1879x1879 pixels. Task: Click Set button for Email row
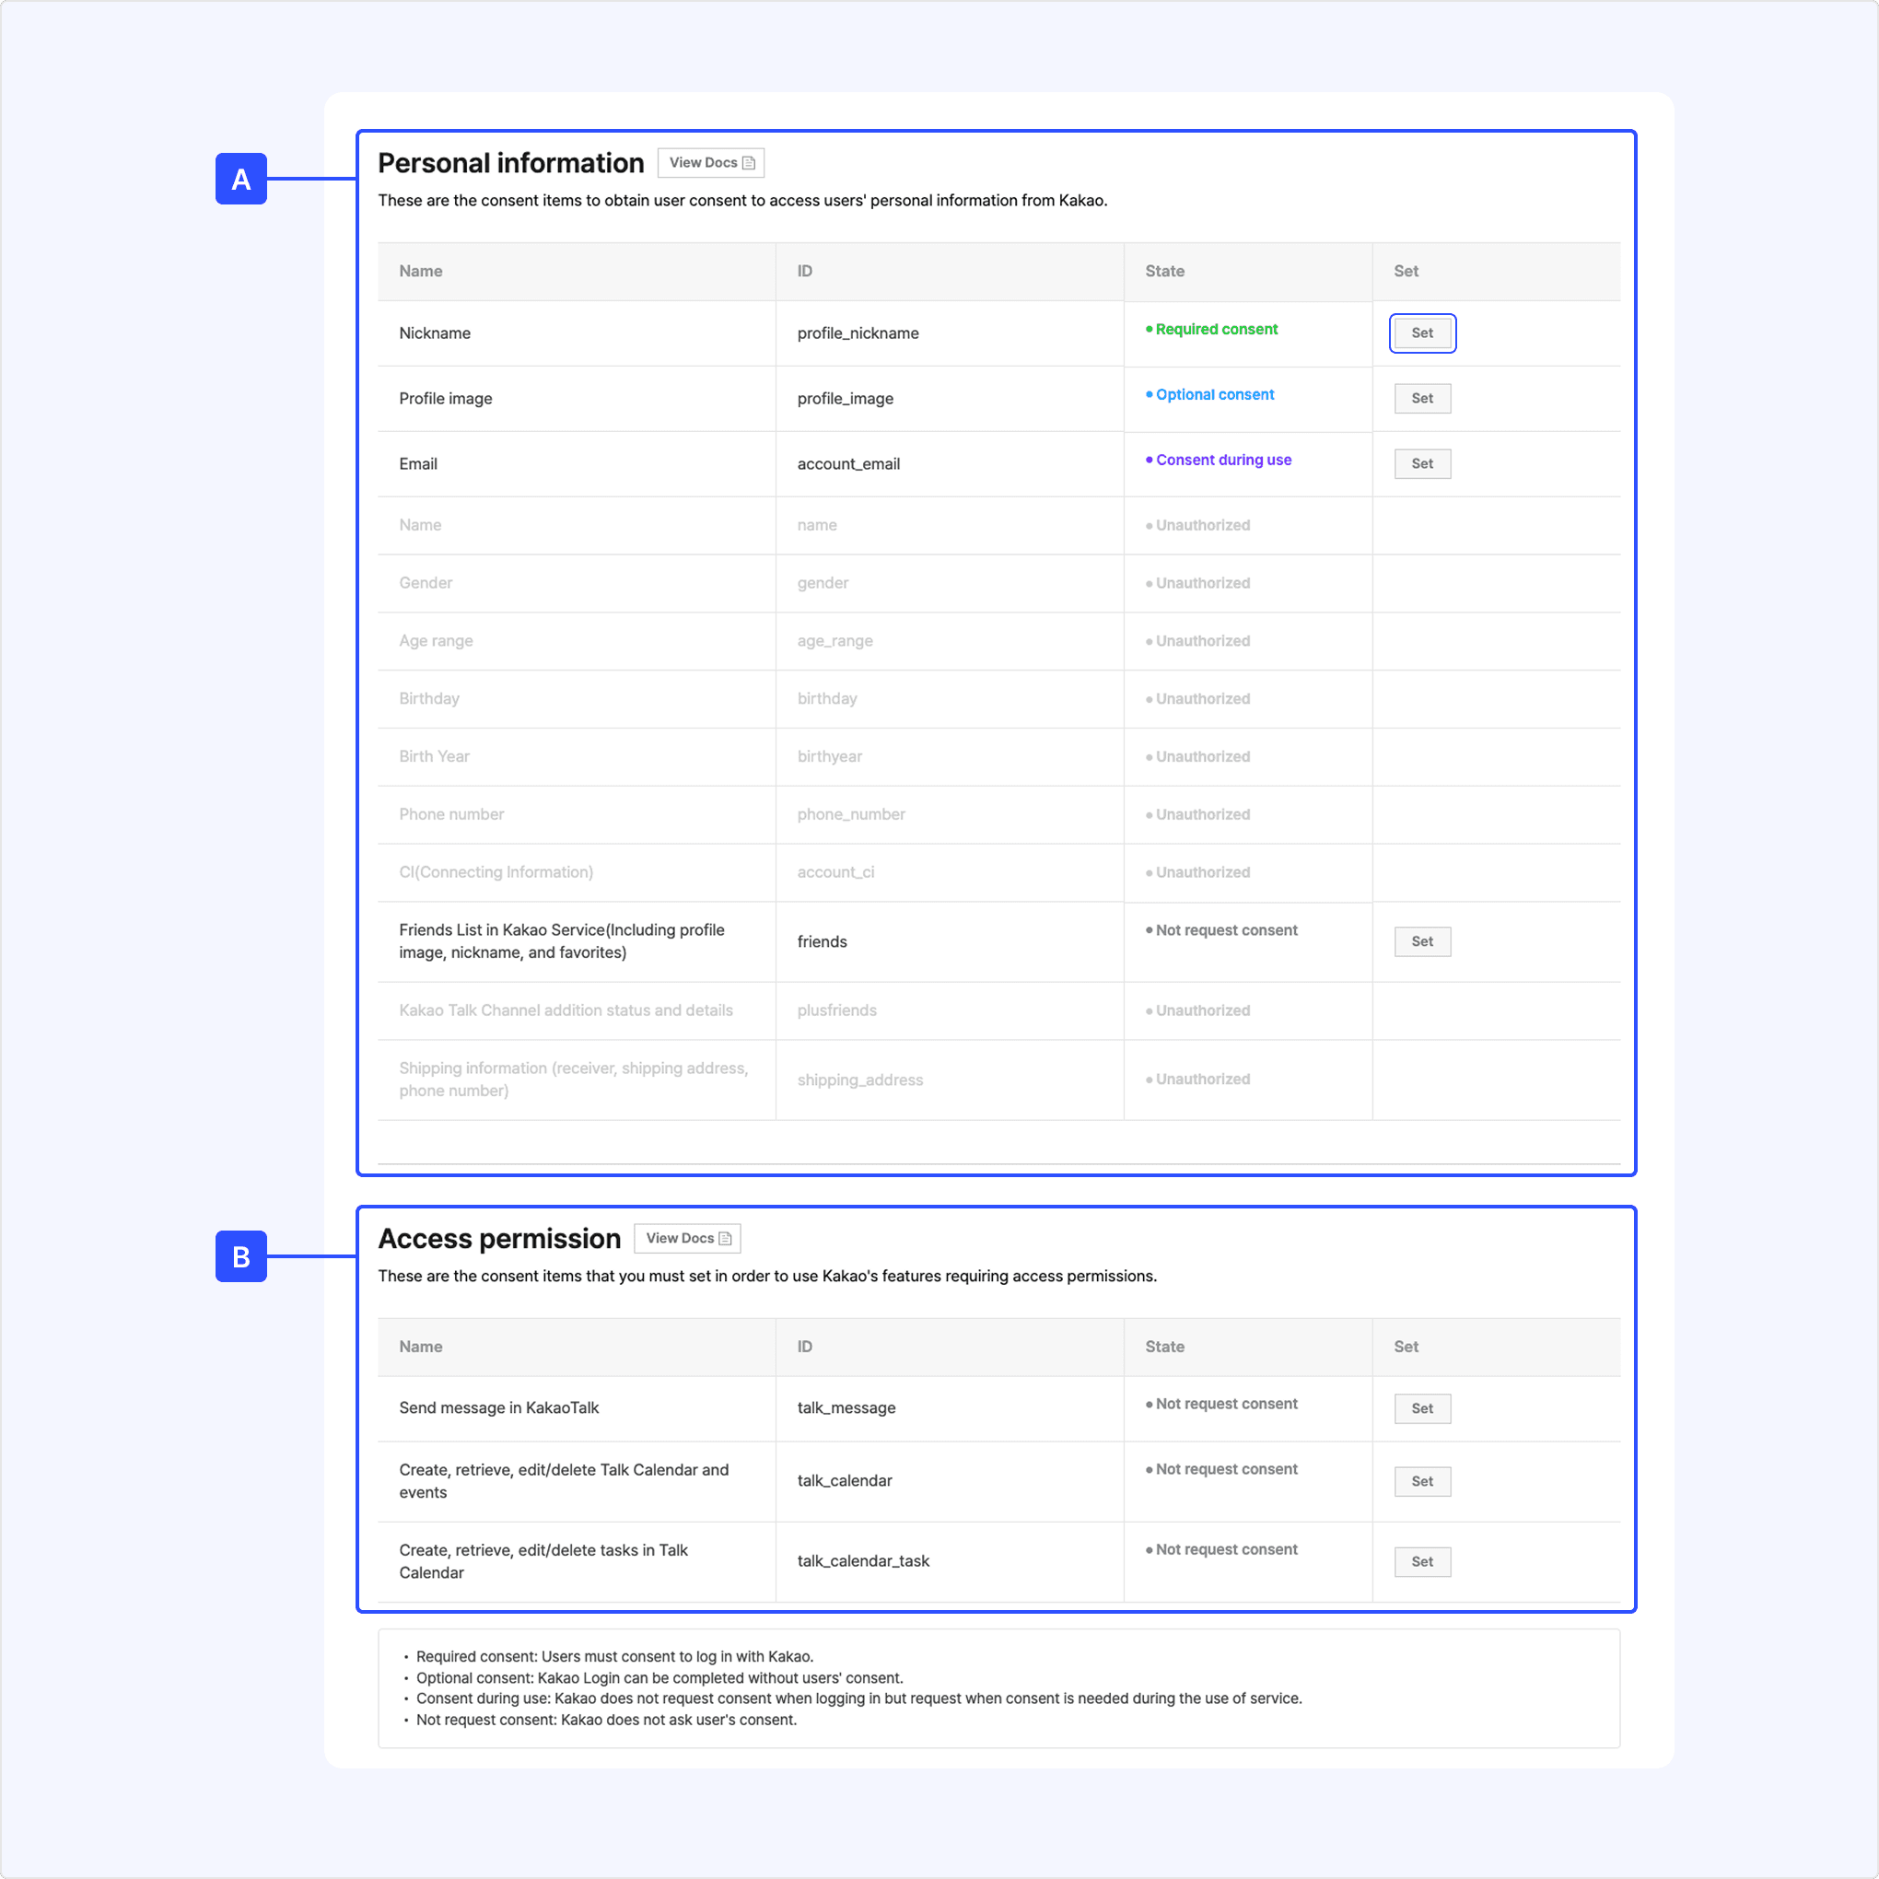[x=1422, y=464]
